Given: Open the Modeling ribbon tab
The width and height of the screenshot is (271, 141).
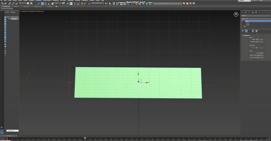Looking at the screenshot, I should coord(6,6).
